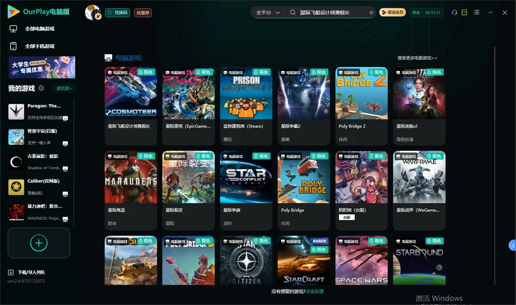Viewport: 516px width, 305px height.
Task: Click the 极速会员 membership button
Action: 393,12
